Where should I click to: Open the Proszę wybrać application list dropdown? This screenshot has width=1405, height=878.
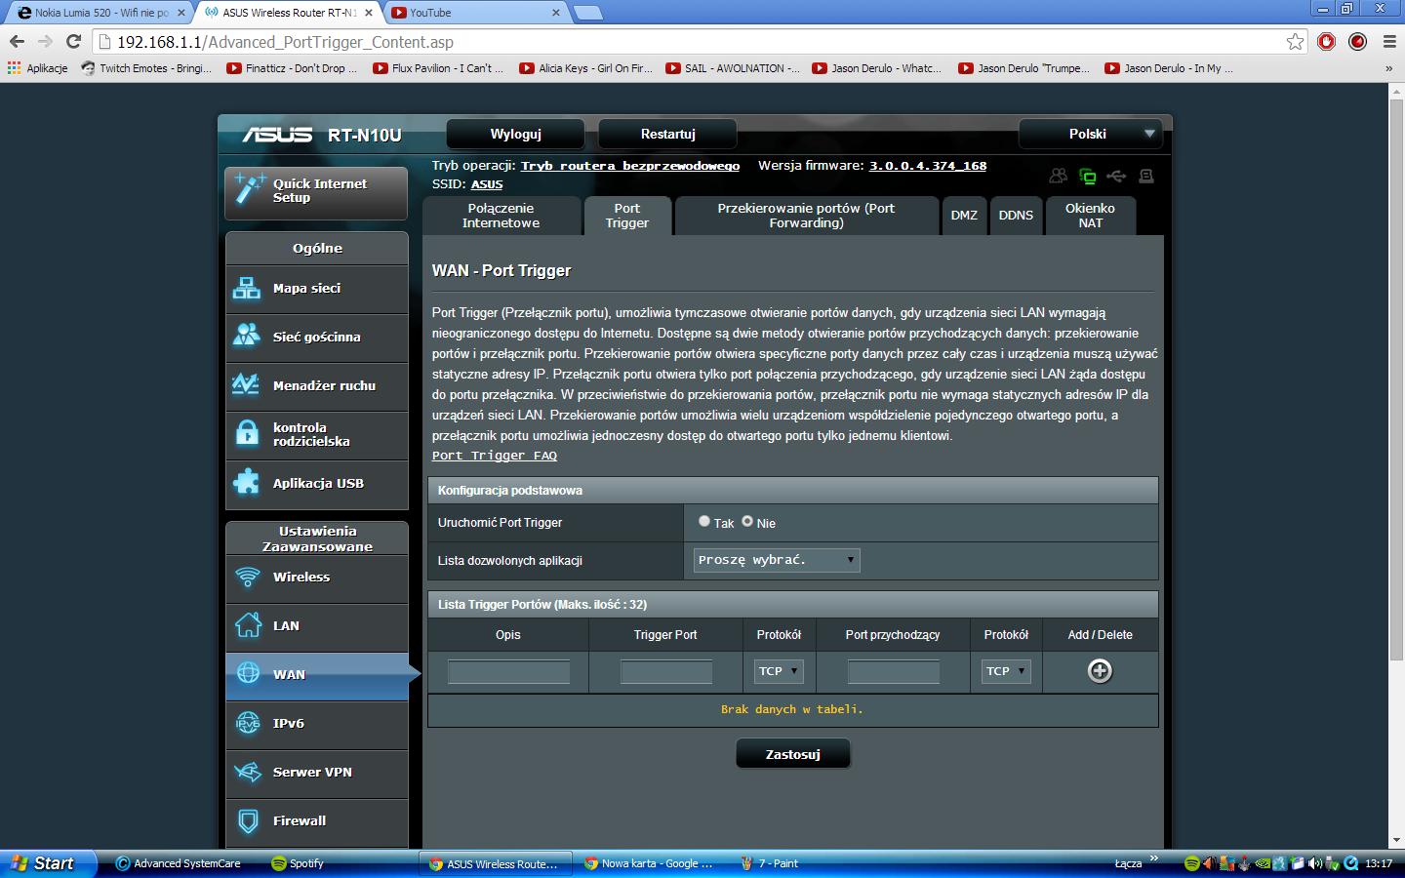(x=777, y=560)
